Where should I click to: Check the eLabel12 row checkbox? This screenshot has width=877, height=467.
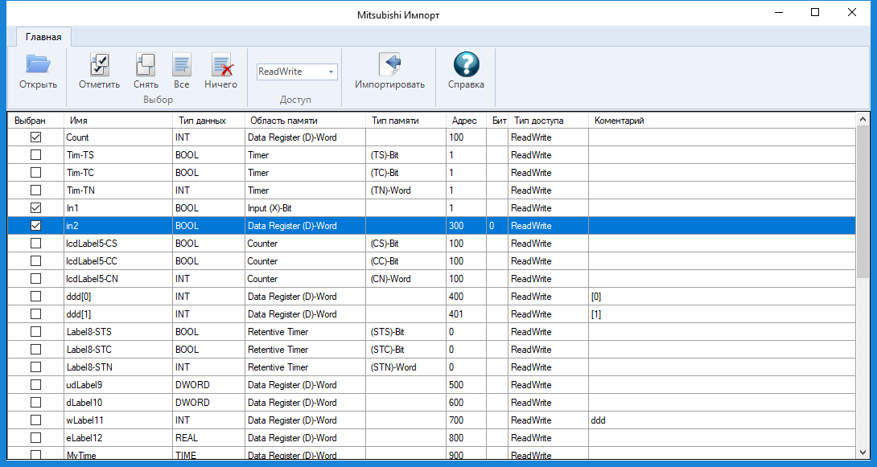pyautogui.click(x=35, y=438)
